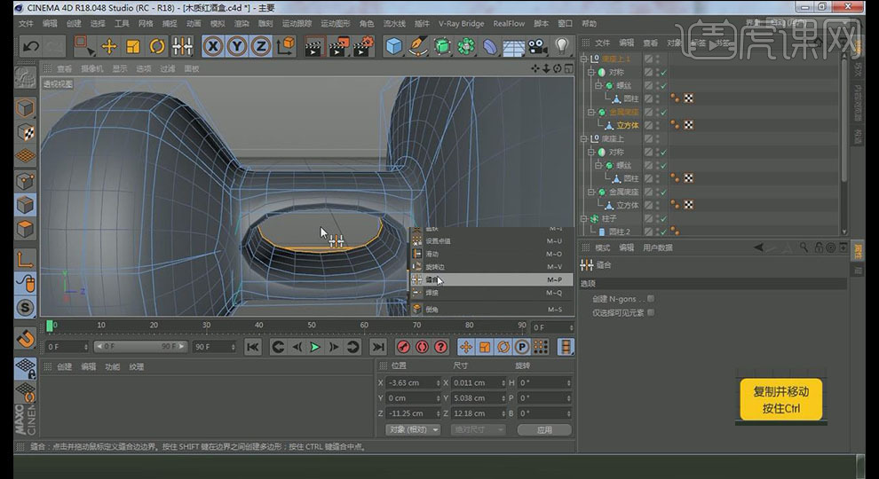The height and width of the screenshot is (479, 879).
Task: Open the Bend deformer icon
Action: [490, 46]
